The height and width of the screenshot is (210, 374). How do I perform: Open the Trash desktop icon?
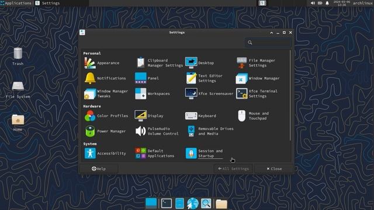pos(18,57)
